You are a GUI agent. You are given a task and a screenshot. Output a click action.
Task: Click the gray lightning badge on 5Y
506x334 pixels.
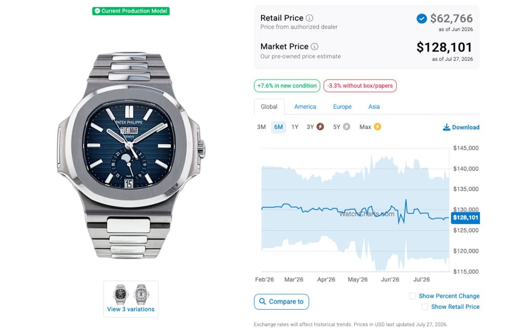point(347,127)
